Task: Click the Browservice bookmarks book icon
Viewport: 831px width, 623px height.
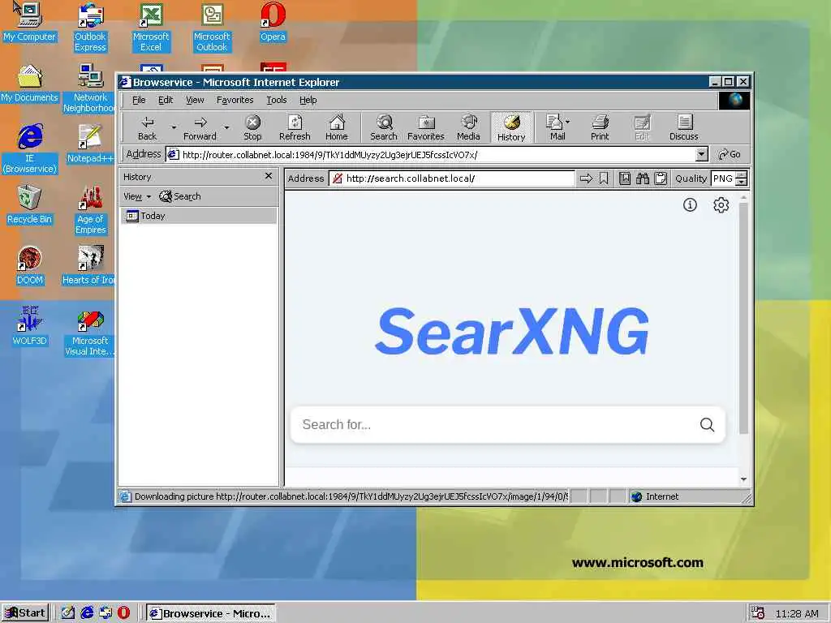Action: (x=625, y=178)
